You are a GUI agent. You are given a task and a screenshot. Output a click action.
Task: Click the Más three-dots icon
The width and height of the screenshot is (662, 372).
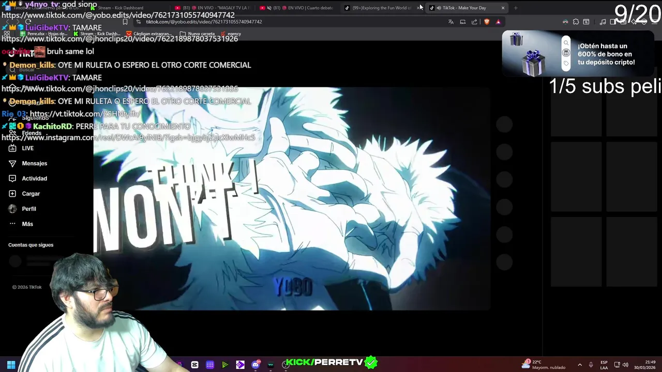point(12,224)
